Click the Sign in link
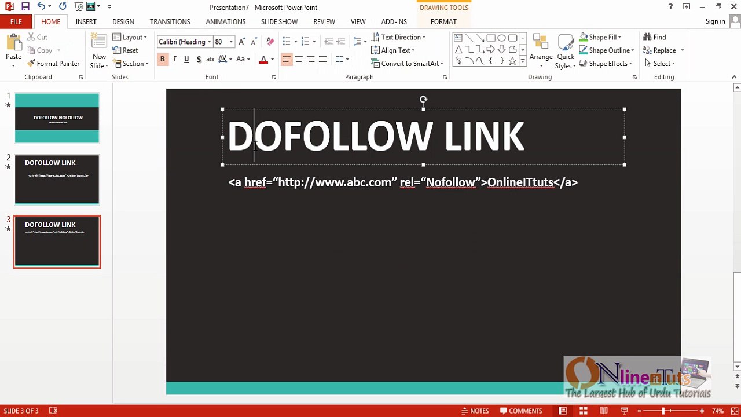Image resolution: width=741 pixels, height=417 pixels. pos(715,21)
